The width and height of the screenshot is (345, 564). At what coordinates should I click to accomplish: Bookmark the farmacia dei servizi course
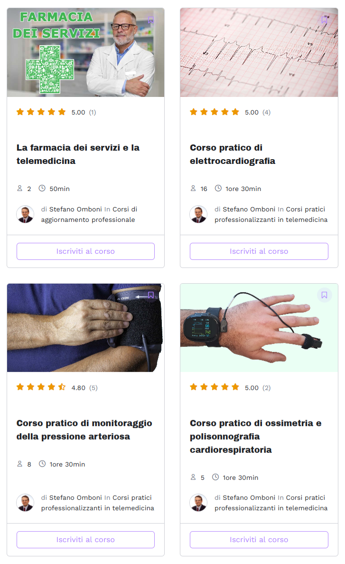point(151,20)
